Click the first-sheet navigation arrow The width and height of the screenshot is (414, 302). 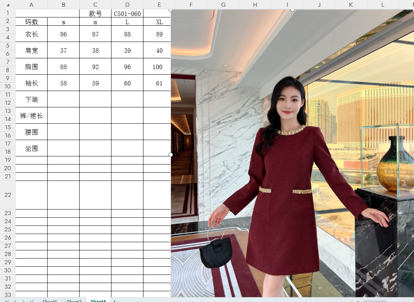coord(6,301)
